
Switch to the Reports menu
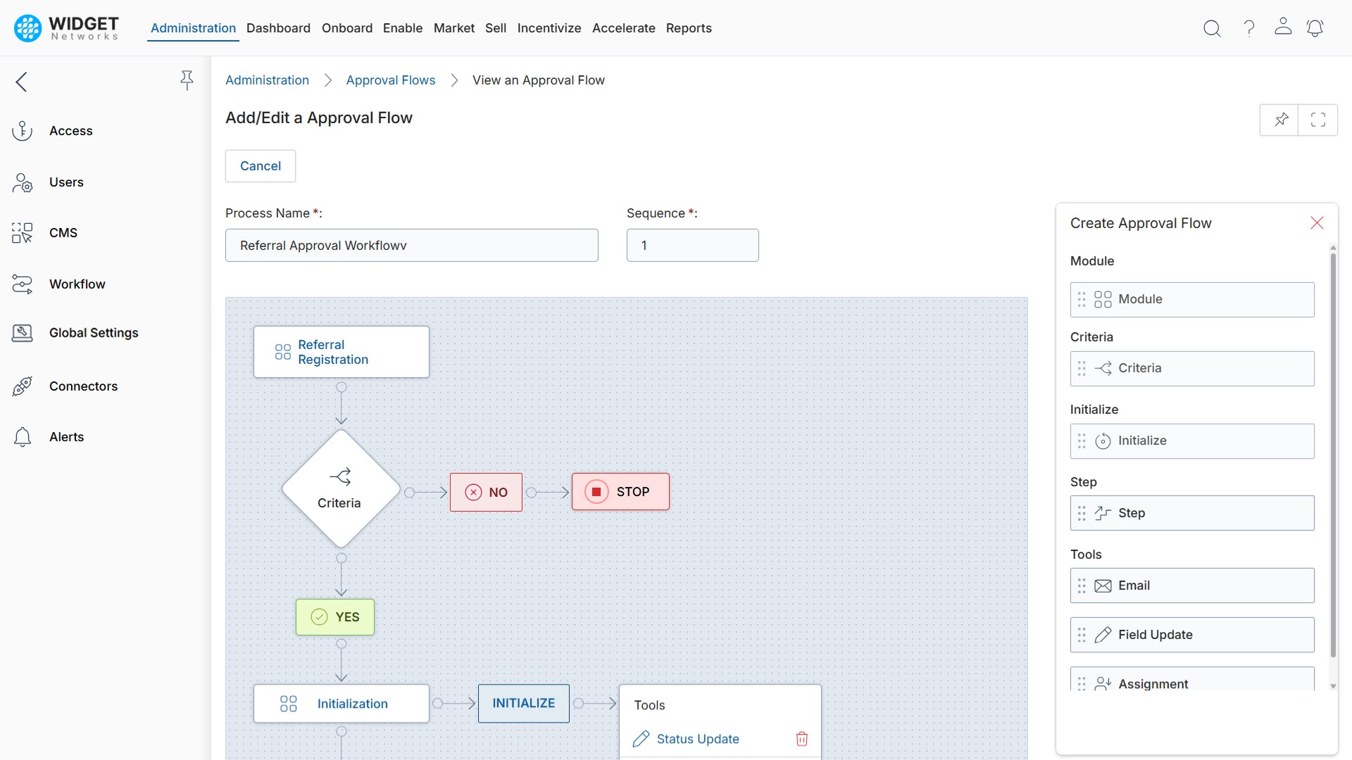(x=689, y=28)
